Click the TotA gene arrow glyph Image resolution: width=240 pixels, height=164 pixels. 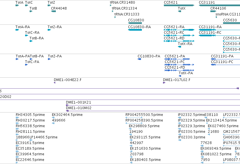17,5
